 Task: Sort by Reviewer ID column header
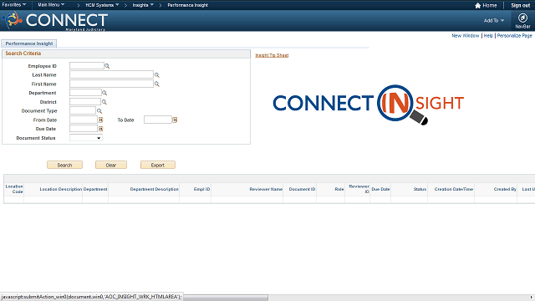click(359, 189)
